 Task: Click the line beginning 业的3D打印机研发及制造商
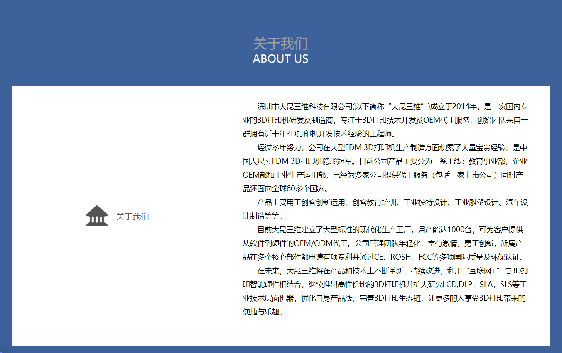385,120
